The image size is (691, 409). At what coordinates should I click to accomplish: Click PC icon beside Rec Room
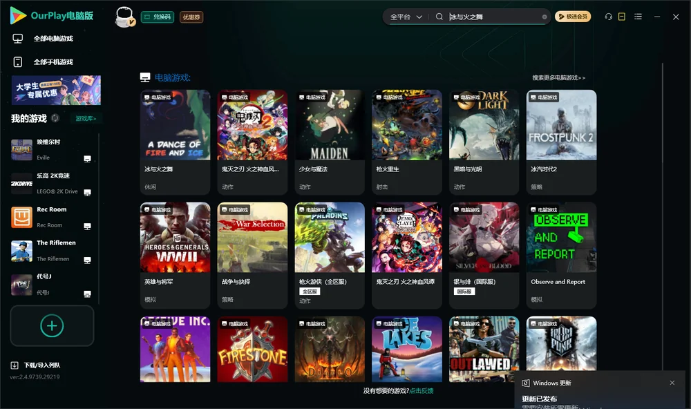click(87, 227)
